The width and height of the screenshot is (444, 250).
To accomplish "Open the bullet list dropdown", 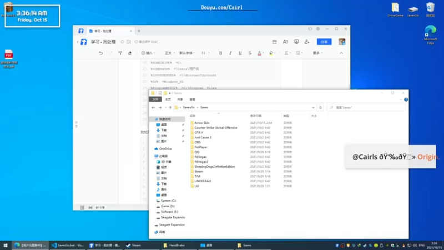I will tap(299, 53).
